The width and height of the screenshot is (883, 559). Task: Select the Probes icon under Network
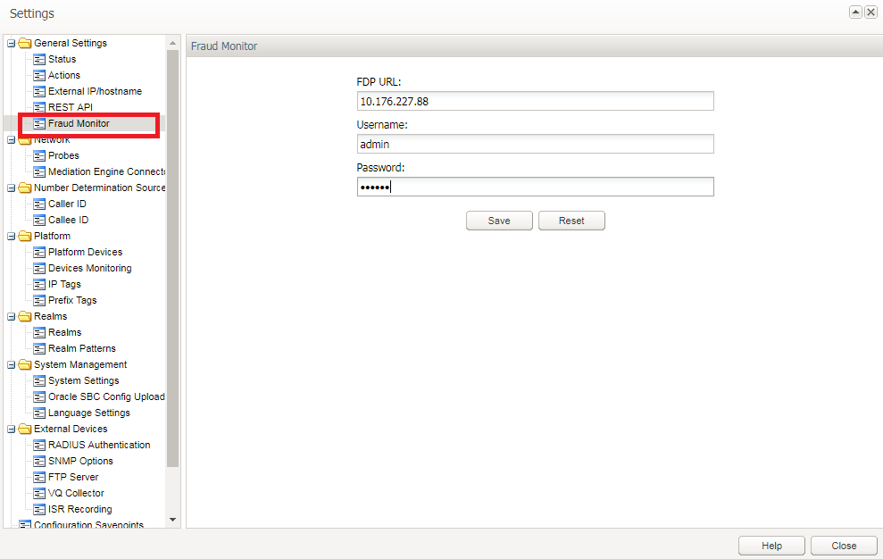39,154
